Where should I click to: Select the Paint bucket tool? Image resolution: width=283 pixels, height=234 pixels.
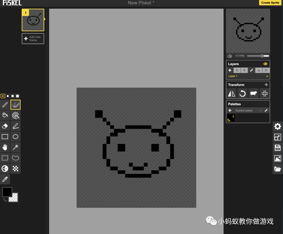point(5,115)
